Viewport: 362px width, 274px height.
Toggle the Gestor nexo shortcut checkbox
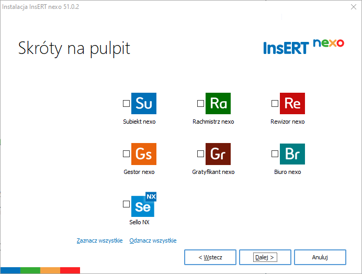[126, 154]
